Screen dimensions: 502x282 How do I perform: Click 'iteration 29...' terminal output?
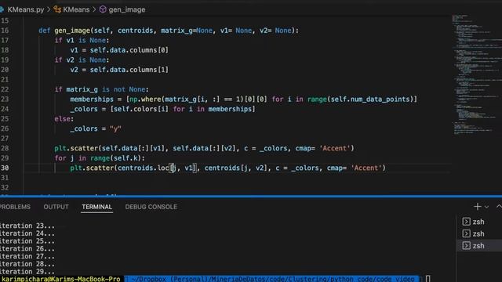(27, 272)
